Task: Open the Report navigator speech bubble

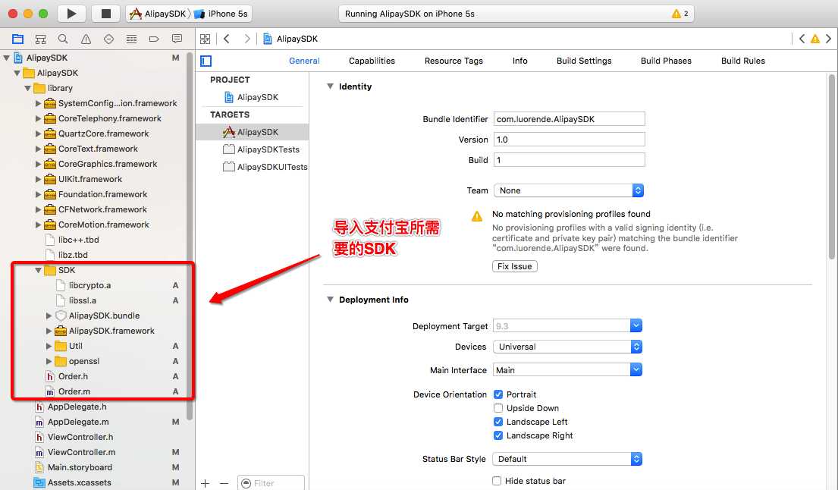Action: 177,39
